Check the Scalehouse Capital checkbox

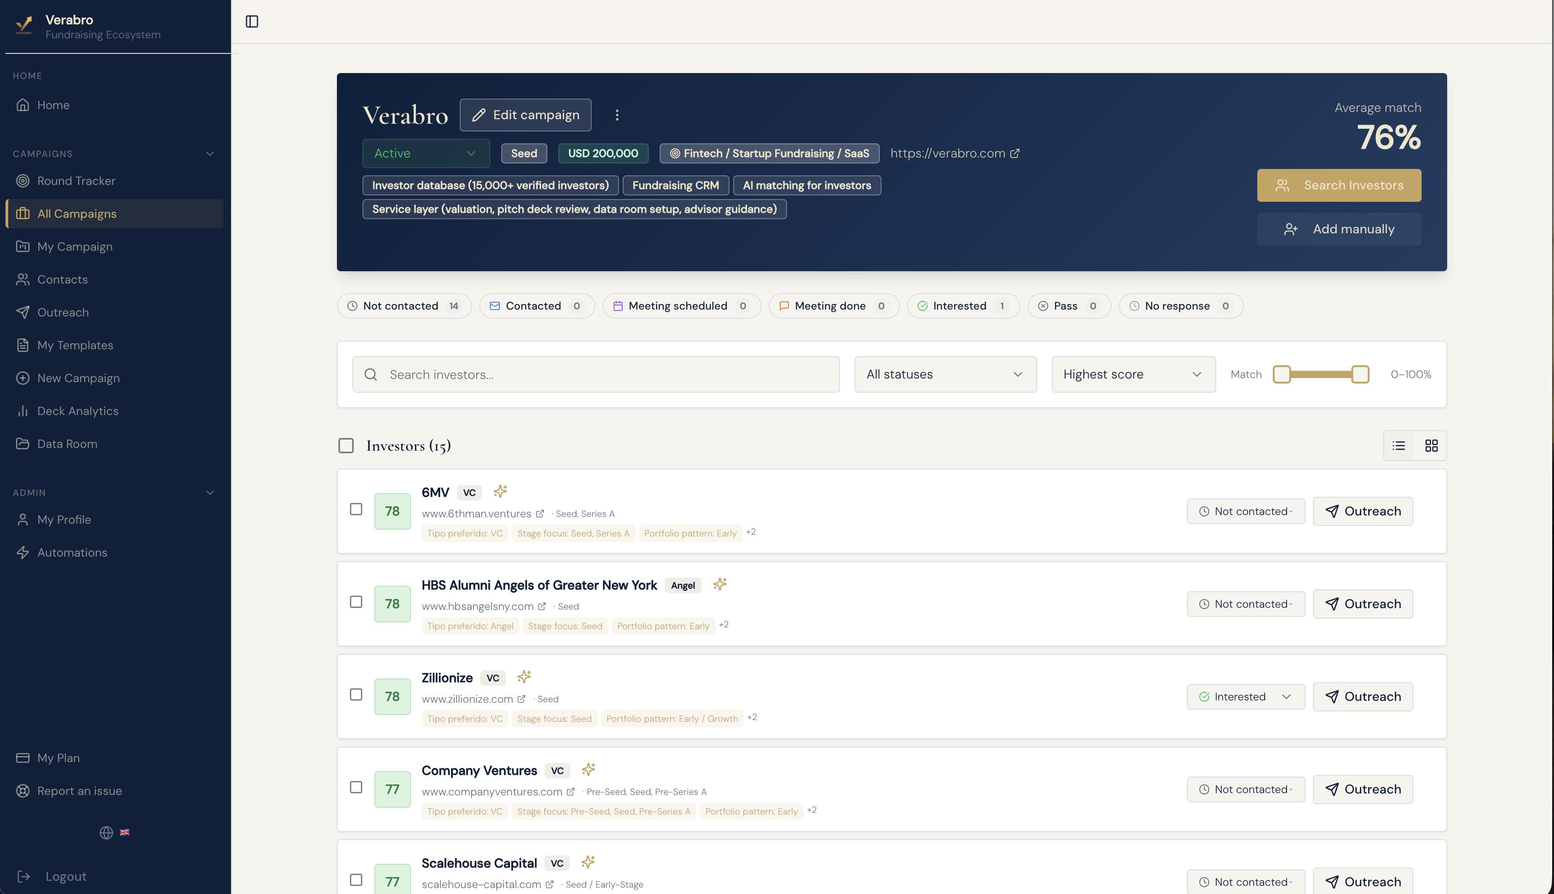click(356, 880)
